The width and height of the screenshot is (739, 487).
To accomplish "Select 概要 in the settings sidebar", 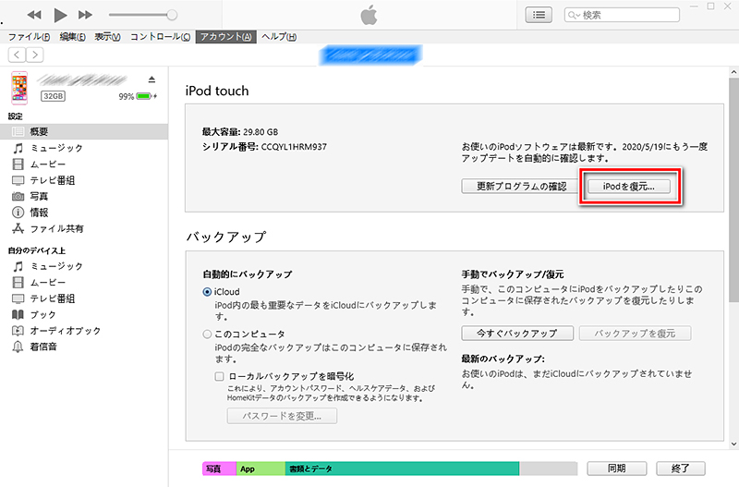I will 84,131.
